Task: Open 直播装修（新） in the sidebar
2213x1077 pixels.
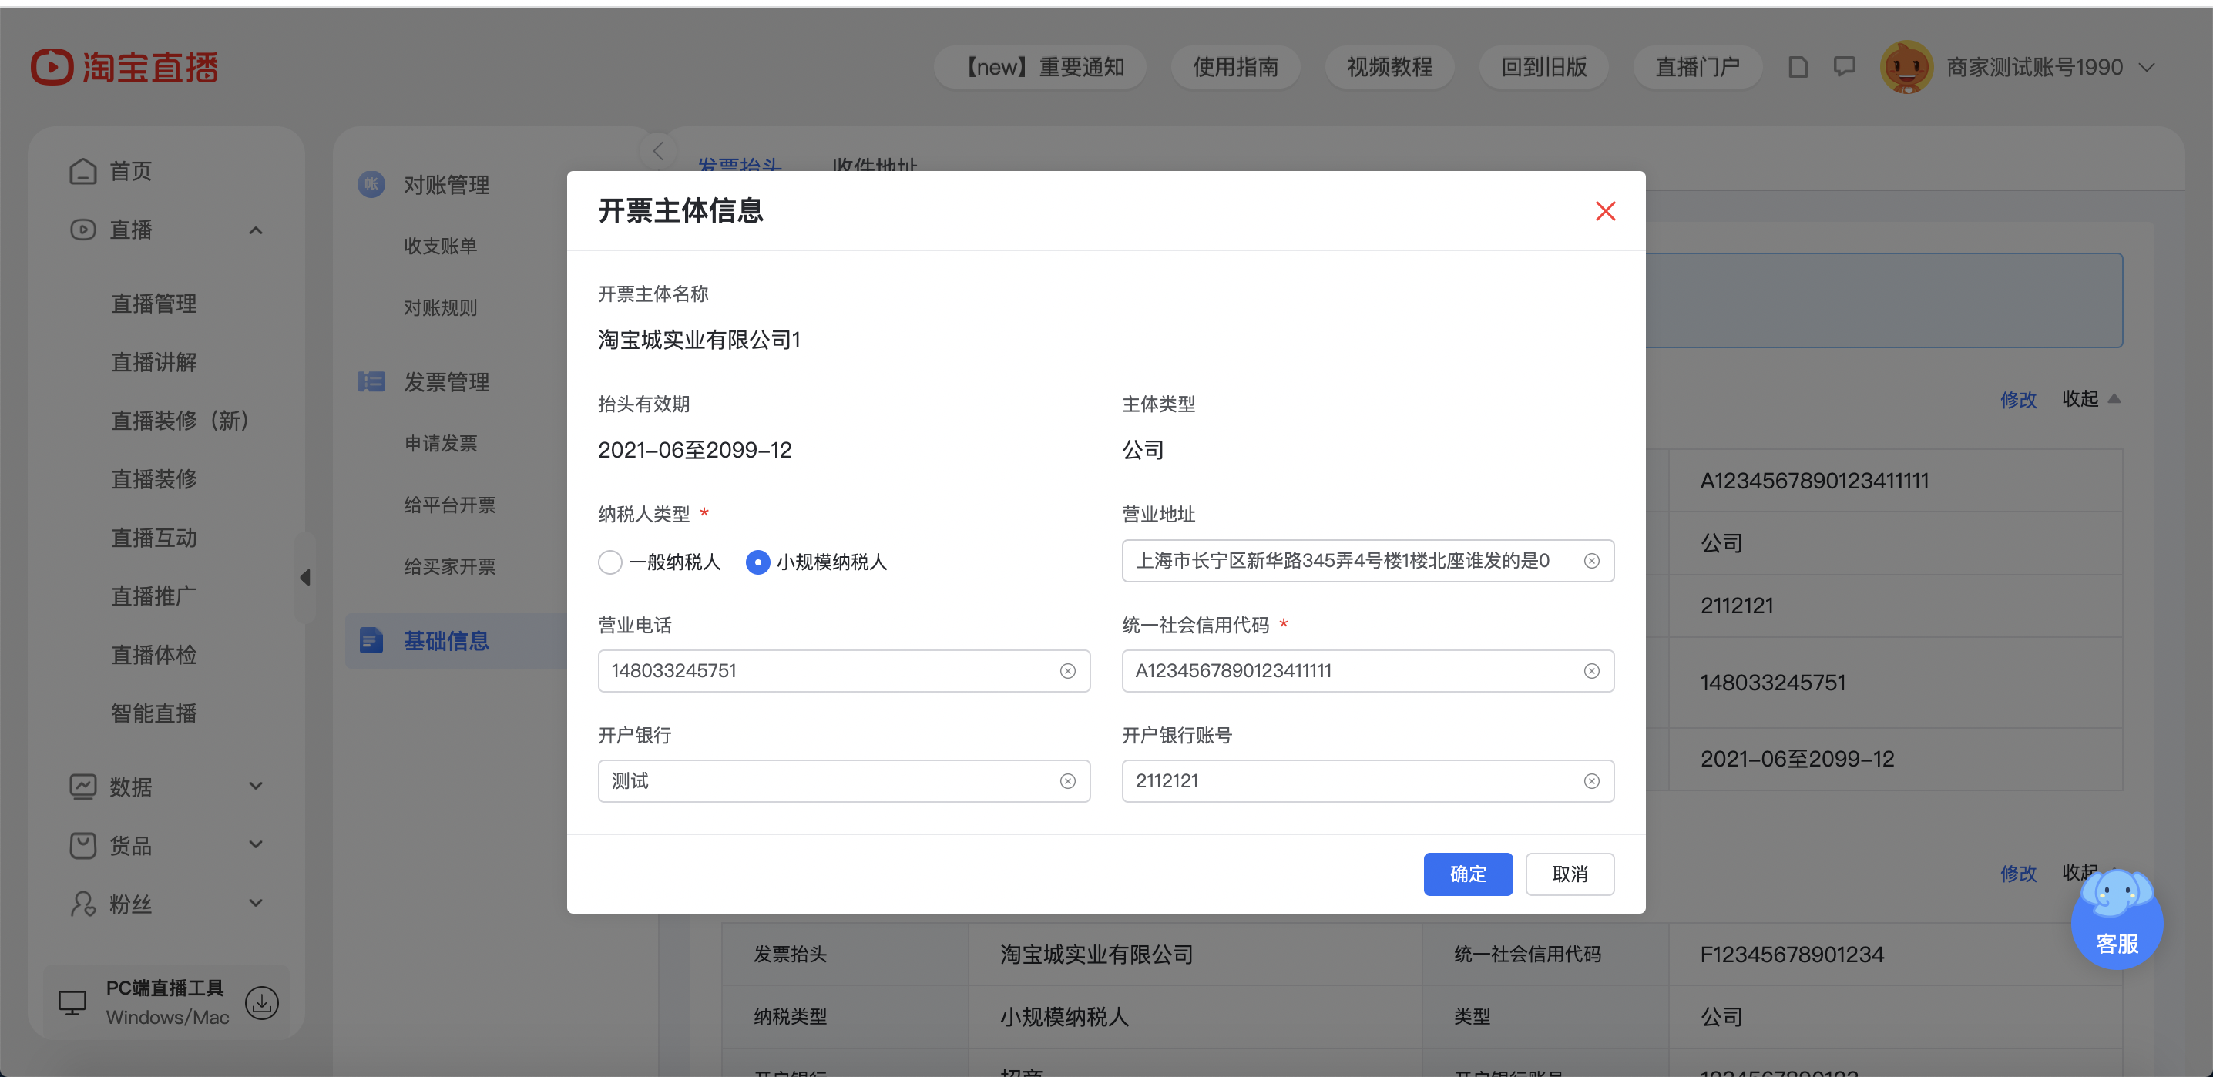Action: tap(180, 420)
